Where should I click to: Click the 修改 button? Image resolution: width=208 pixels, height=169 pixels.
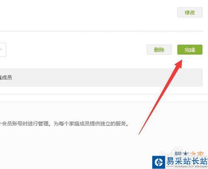(190, 12)
